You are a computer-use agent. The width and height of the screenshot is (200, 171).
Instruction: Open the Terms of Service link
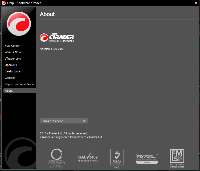tap(64, 121)
